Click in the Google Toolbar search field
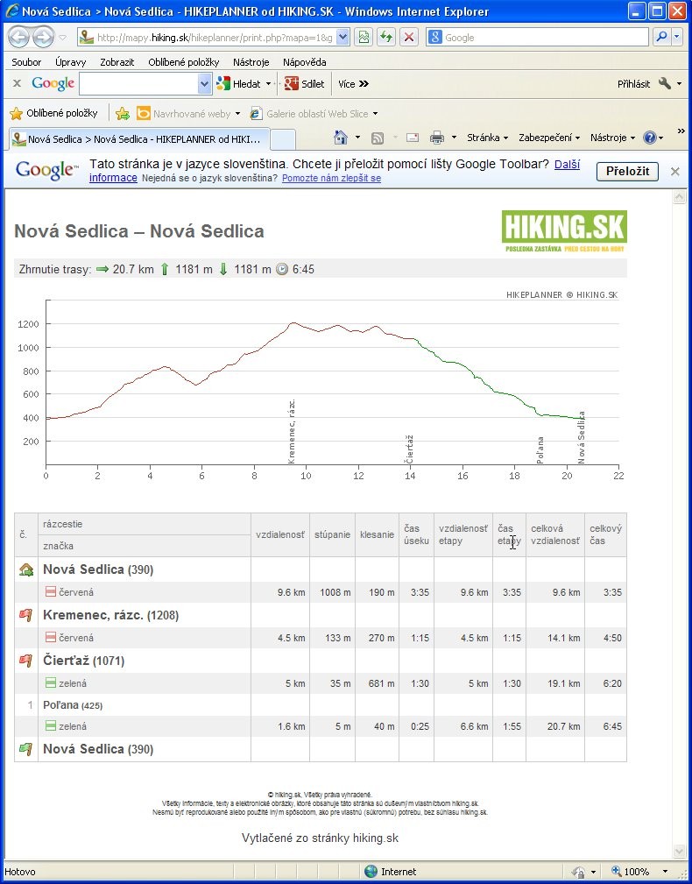Screen dimensions: 692x884 [138, 84]
